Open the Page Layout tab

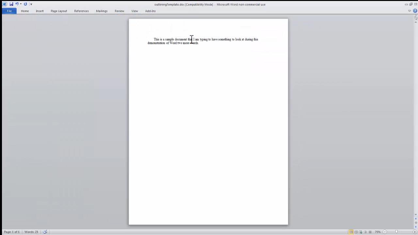tap(59, 11)
